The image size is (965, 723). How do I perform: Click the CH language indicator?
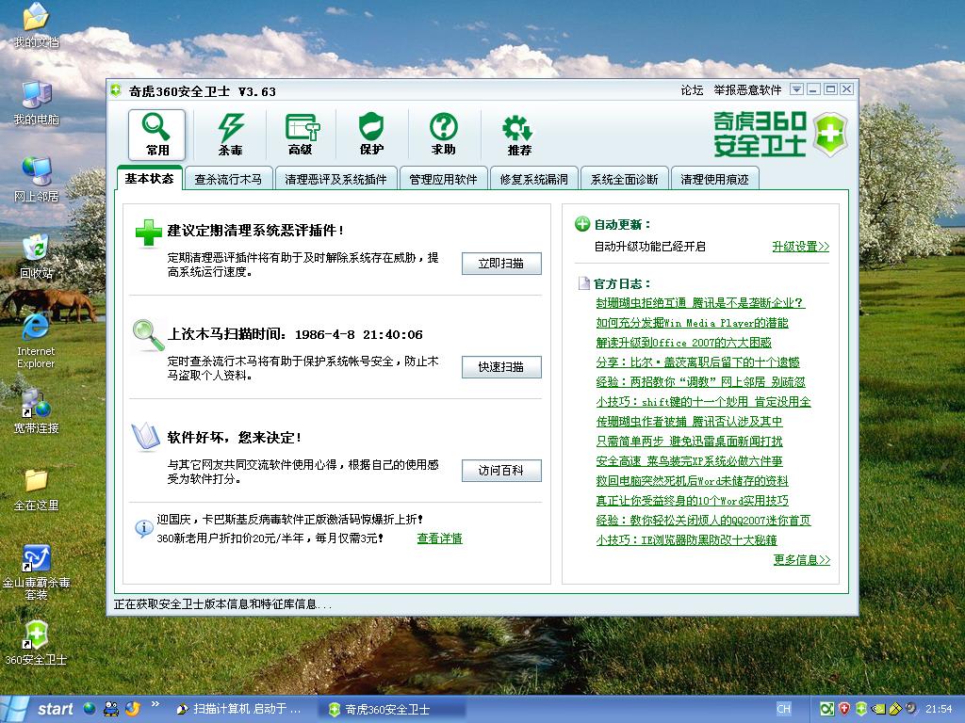[x=783, y=709]
